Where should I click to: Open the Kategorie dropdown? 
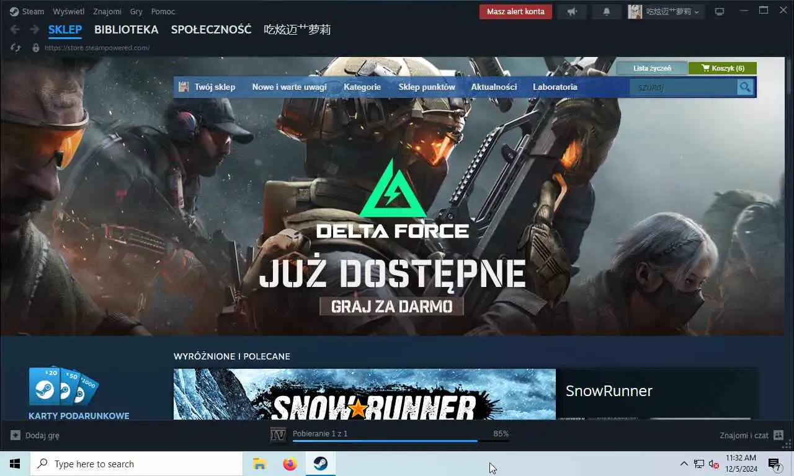(x=362, y=87)
